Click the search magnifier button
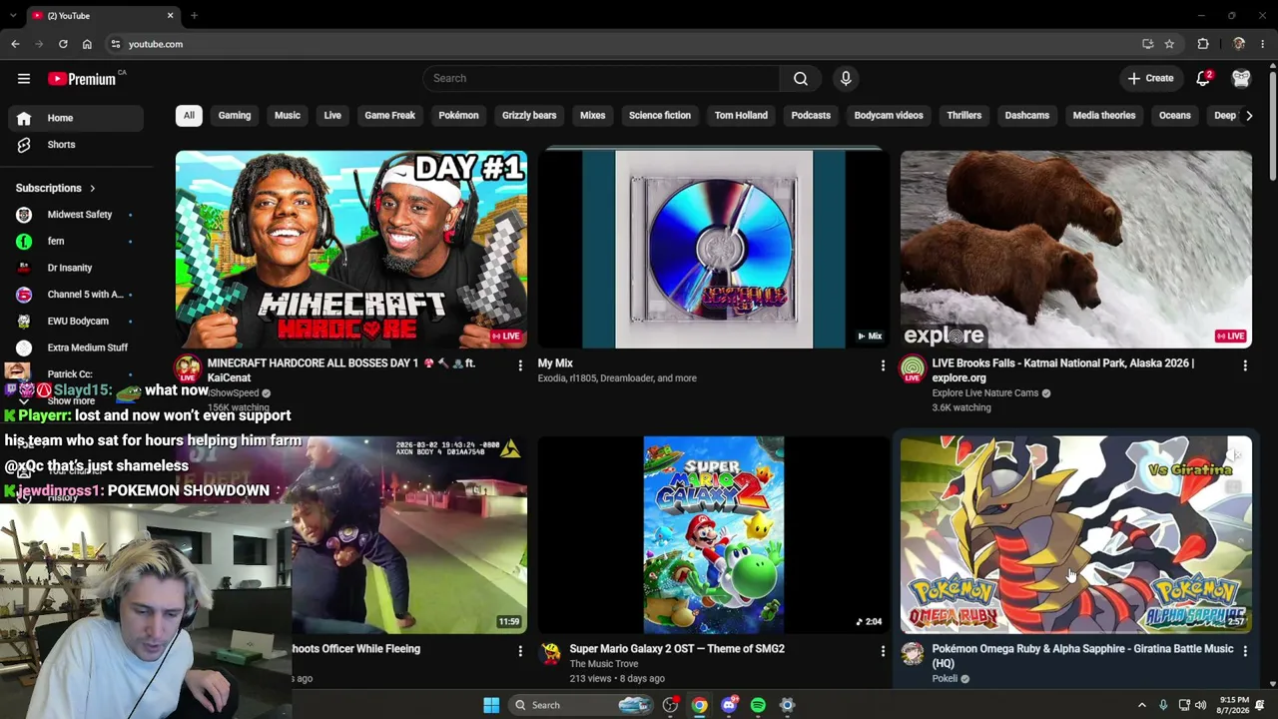 tap(801, 79)
